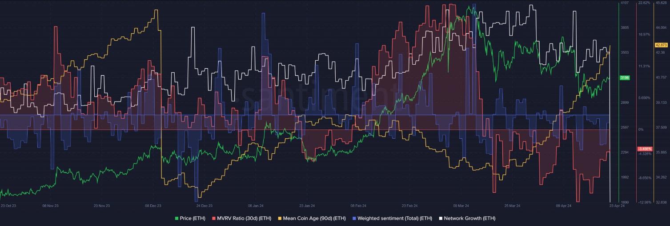
Task: Click the 23 Nov 23 date label
Action: [x=102, y=206]
